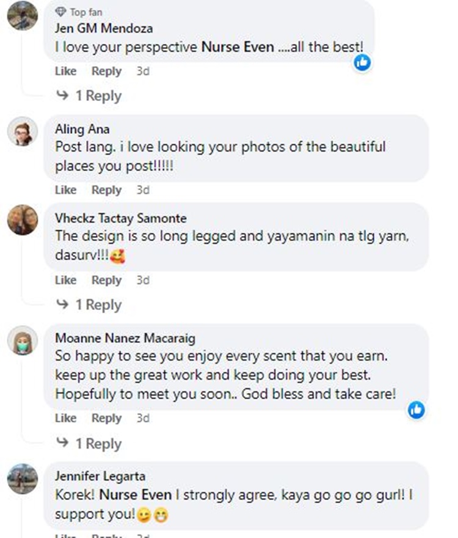458x538 pixels.
Task: Expand 1 Reply under Vheckz's comment
Action: (90, 304)
